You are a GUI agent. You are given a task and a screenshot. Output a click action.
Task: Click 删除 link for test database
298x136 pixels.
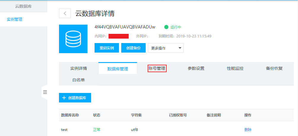(x=248, y=130)
